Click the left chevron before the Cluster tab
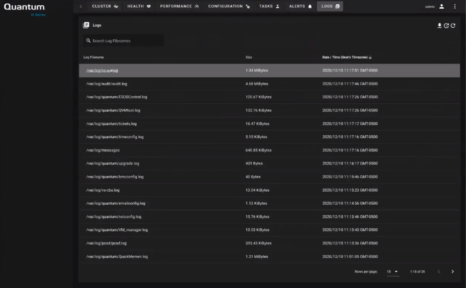The image size is (466, 288). coord(81,6)
